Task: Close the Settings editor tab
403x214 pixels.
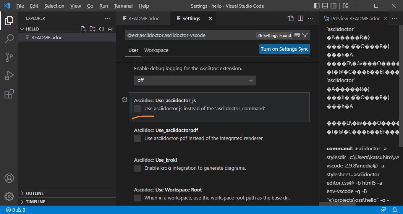Action: [210, 18]
